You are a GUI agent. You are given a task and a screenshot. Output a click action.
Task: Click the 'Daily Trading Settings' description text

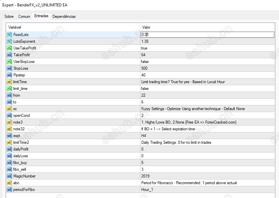point(176,142)
